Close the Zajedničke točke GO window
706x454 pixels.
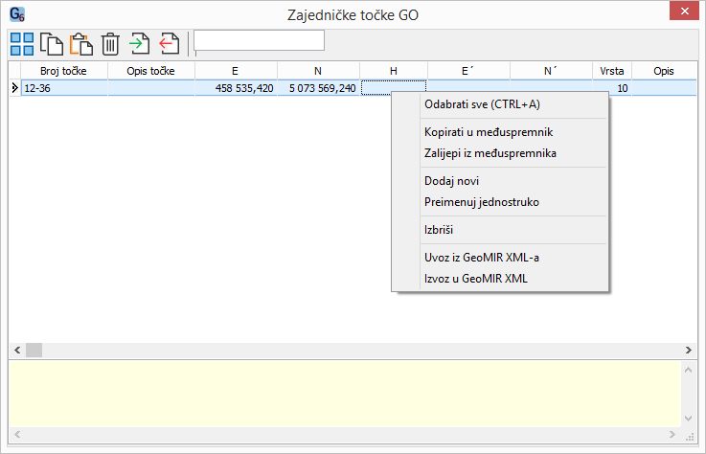point(684,11)
